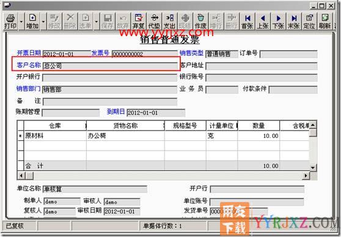Select the 原材料 warehouse cell
Image resolution: width=341 pixels, height=237 pixels.
tap(55, 135)
